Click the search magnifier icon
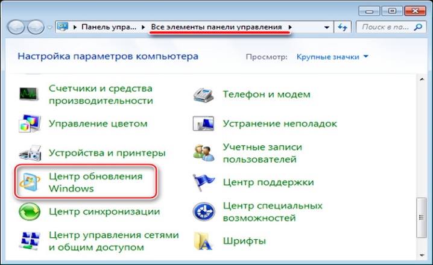The image size is (433, 265). pos(418,26)
